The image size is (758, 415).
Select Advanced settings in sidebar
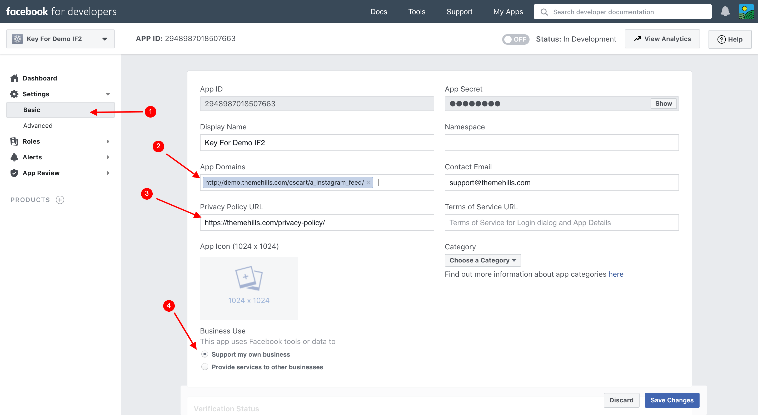coord(38,126)
